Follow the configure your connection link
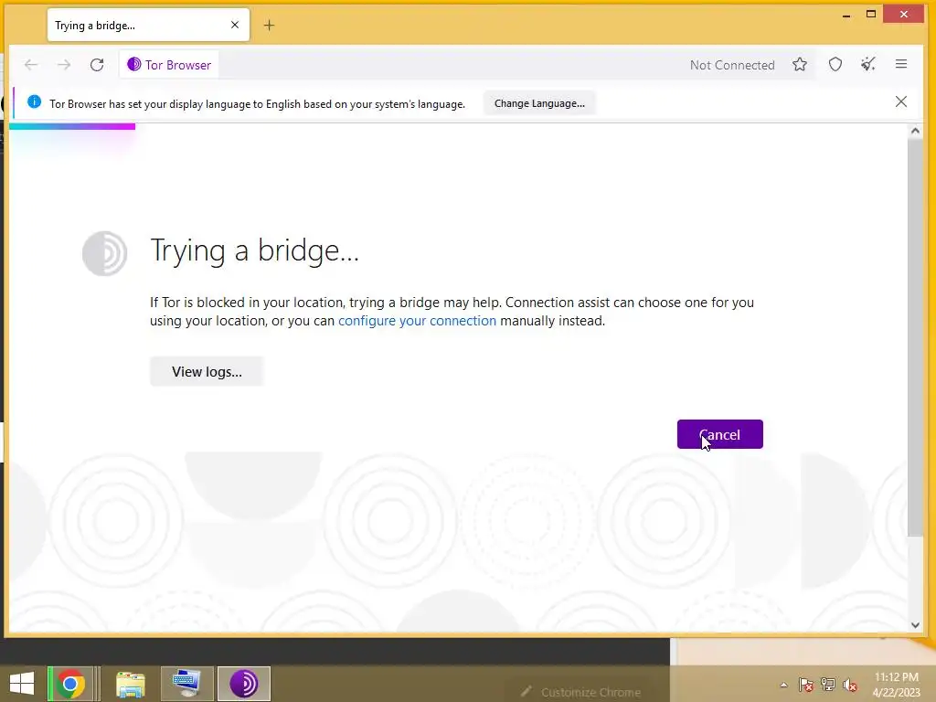Image resolution: width=936 pixels, height=702 pixels. pyautogui.click(x=417, y=321)
